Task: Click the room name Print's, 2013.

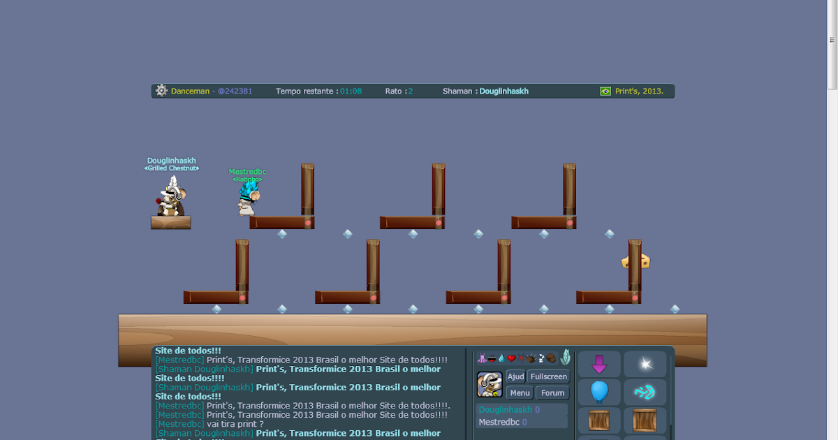Action: (x=639, y=91)
